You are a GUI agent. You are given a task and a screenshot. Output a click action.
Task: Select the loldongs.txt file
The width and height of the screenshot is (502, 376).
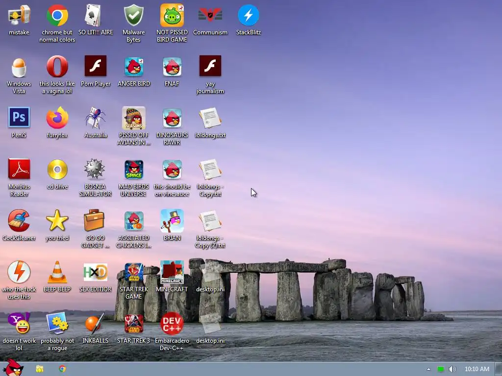[x=210, y=123]
